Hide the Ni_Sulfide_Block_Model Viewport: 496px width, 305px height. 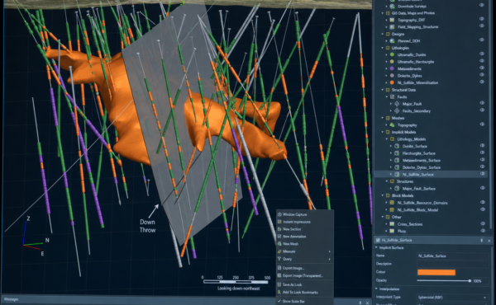coord(483,209)
